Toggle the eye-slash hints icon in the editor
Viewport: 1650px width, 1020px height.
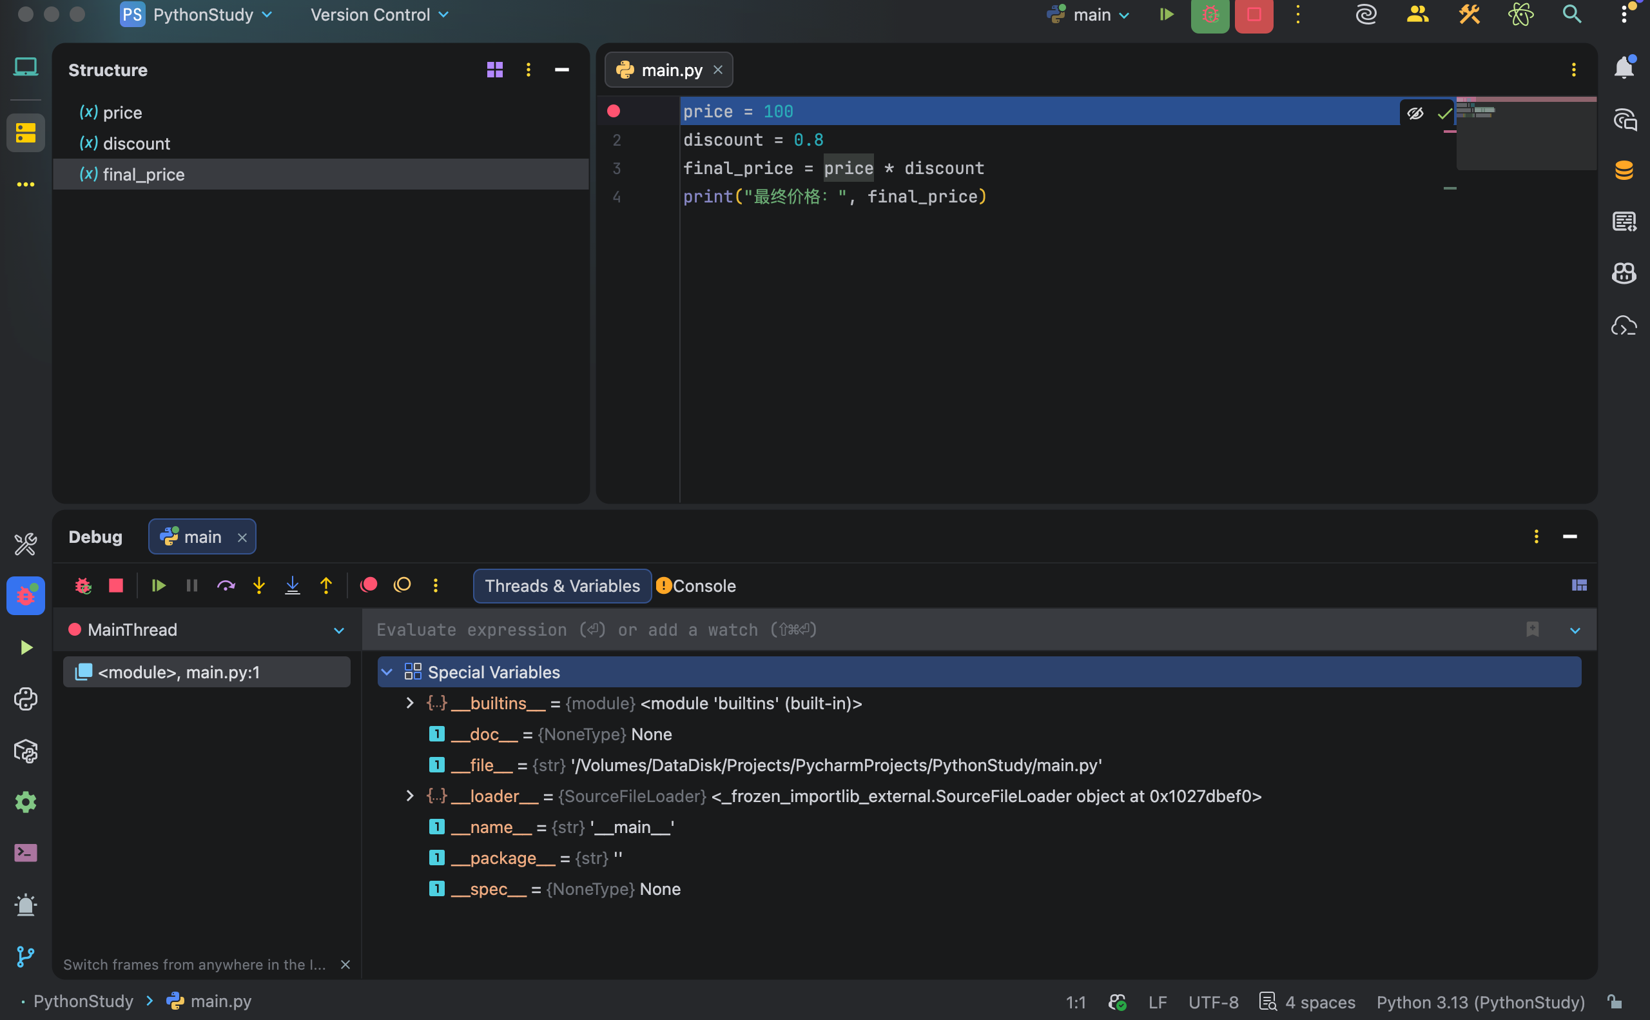[1415, 113]
